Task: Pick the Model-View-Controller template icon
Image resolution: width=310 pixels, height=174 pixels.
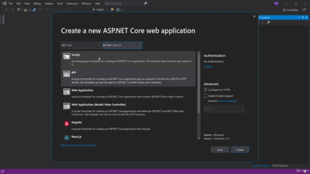Action: click(67, 106)
